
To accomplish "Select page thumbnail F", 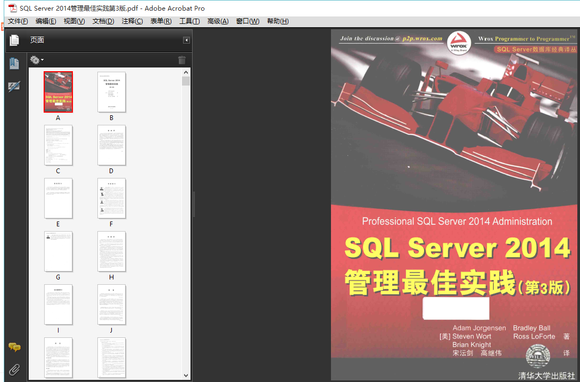I will pos(111,198).
